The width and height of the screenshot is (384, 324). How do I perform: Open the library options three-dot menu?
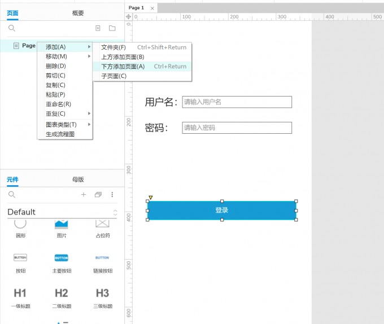pos(112,195)
